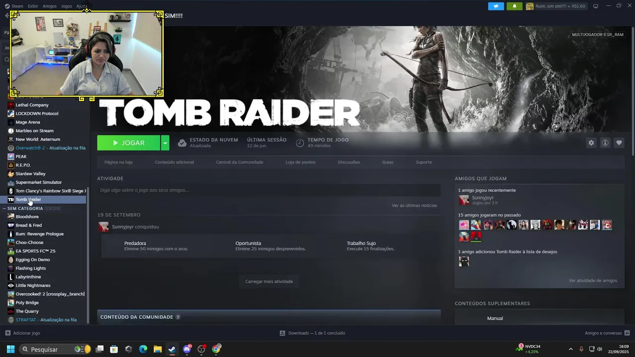Click the user profile avatar in top bar
The height and width of the screenshot is (357, 635).
point(530,6)
